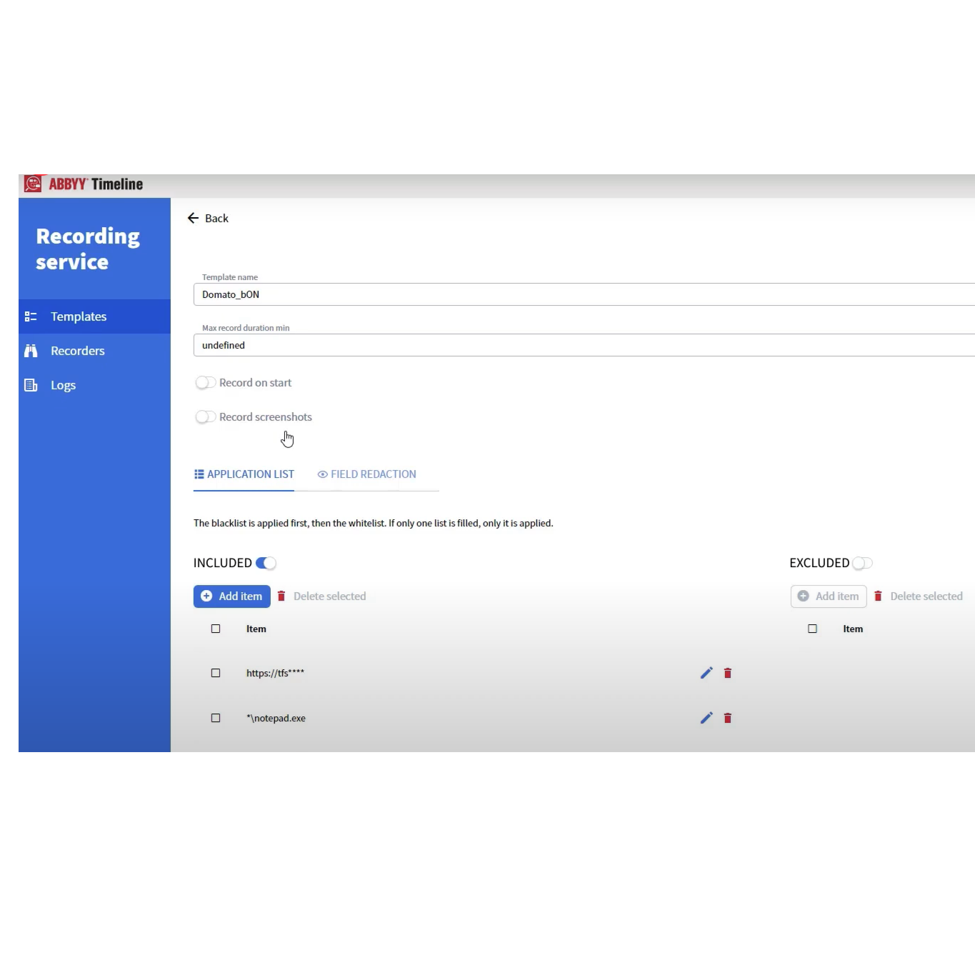Click the Logs document icon
This screenshot has width=975, height=975.
click(31, 385)
